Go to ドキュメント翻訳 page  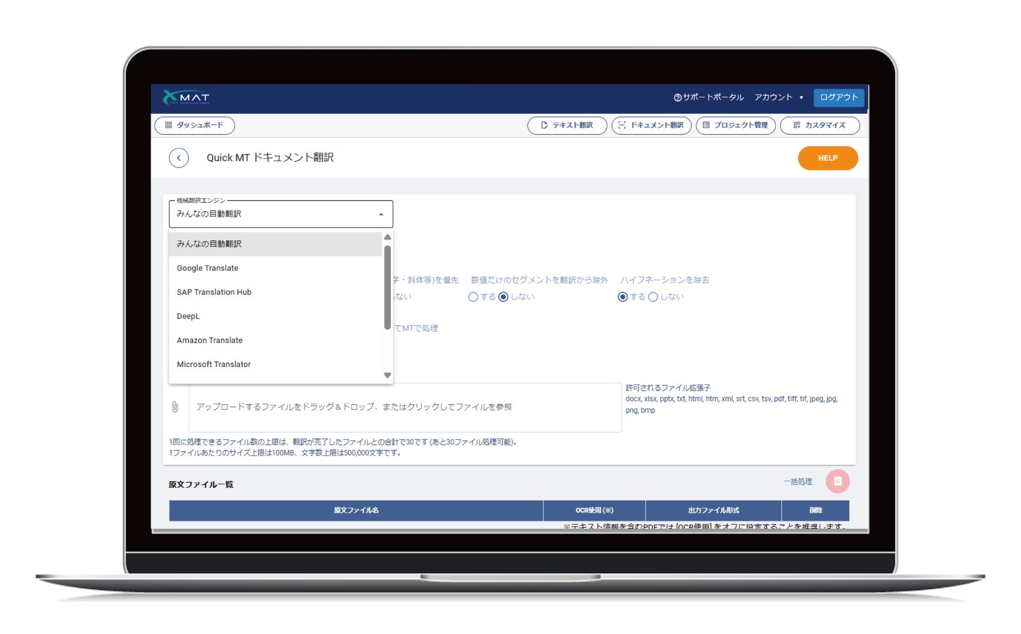(x=651, y=126)
